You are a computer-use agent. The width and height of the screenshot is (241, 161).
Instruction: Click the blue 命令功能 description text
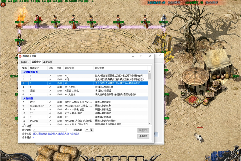coord(56,134)
